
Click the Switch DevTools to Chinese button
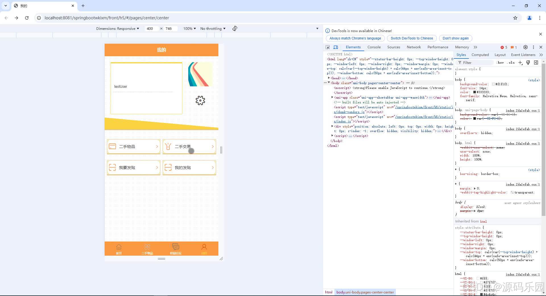[x=411, y=38]
